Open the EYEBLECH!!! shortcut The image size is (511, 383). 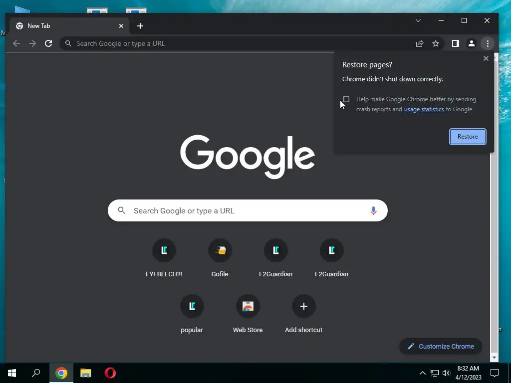[x=164, y=258]
